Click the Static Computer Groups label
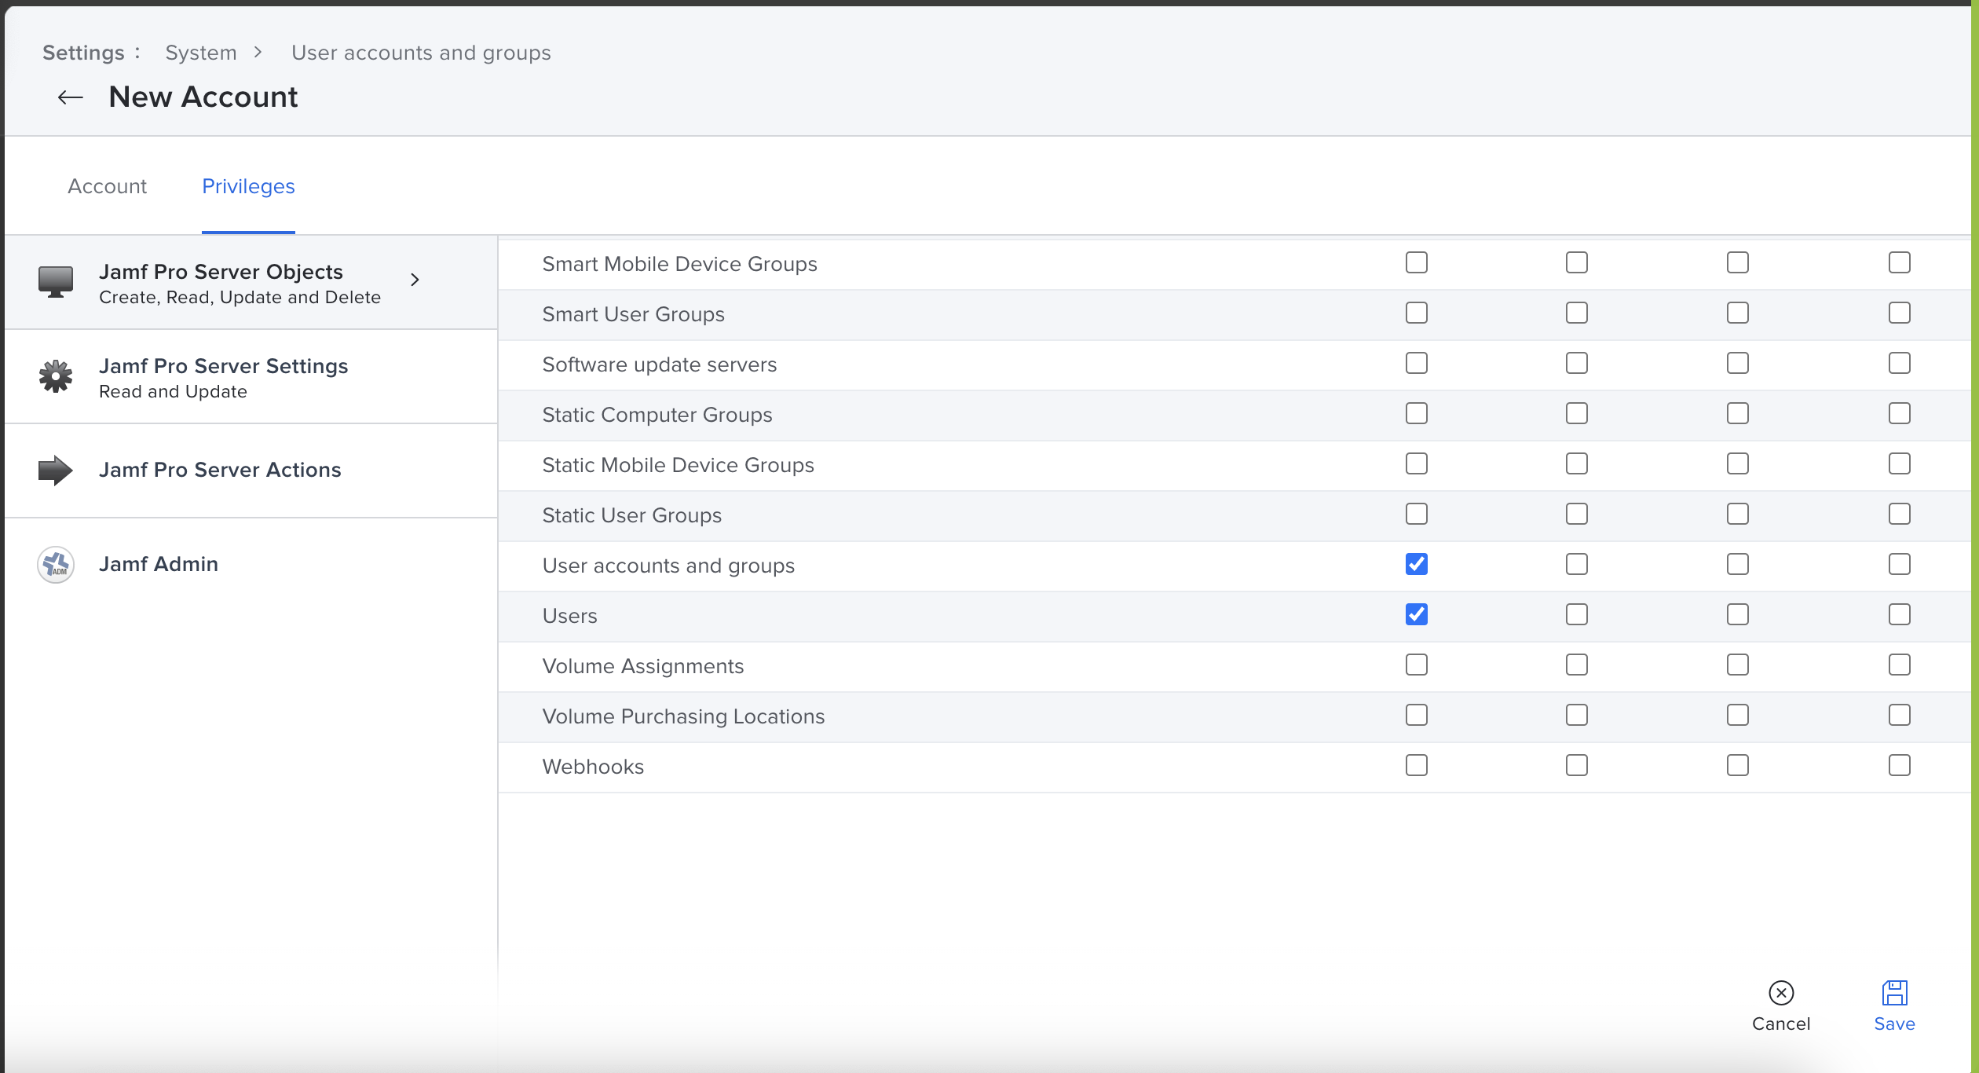 click(657, 415)
